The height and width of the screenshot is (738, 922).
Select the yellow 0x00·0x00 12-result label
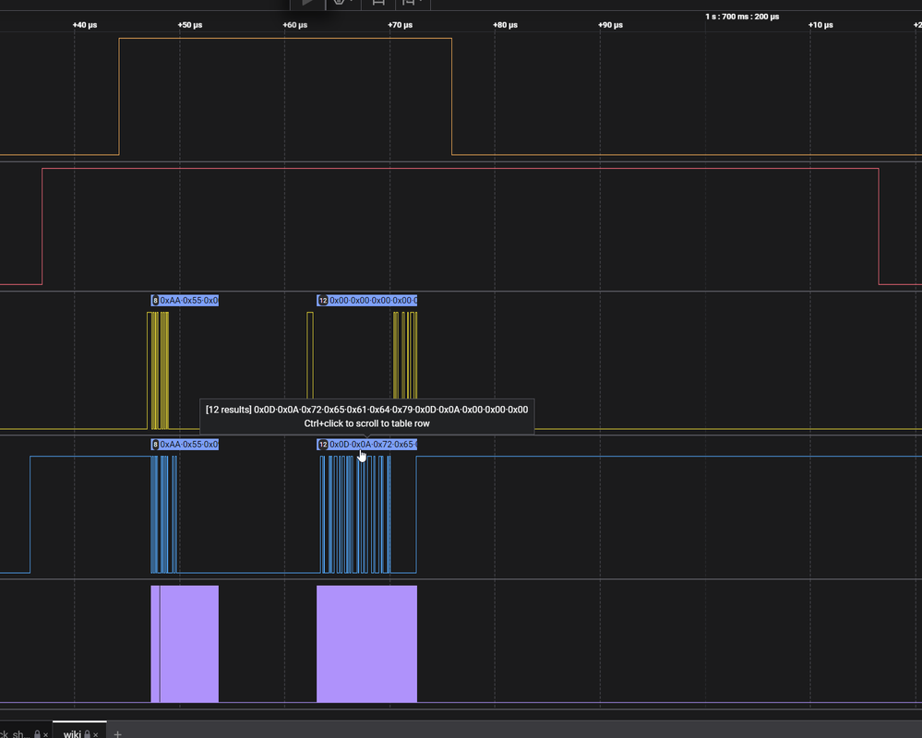[367, 301]
